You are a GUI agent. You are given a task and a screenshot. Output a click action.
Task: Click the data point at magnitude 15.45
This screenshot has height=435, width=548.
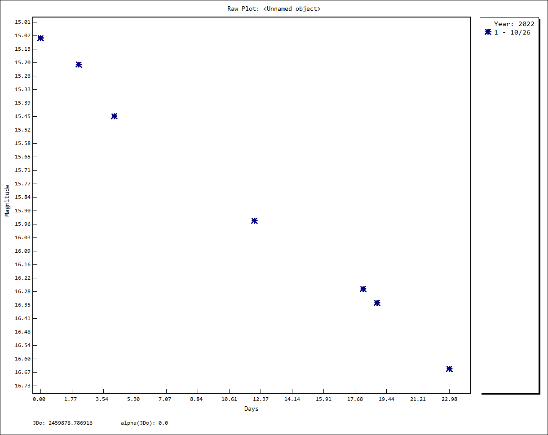point(114,116)
